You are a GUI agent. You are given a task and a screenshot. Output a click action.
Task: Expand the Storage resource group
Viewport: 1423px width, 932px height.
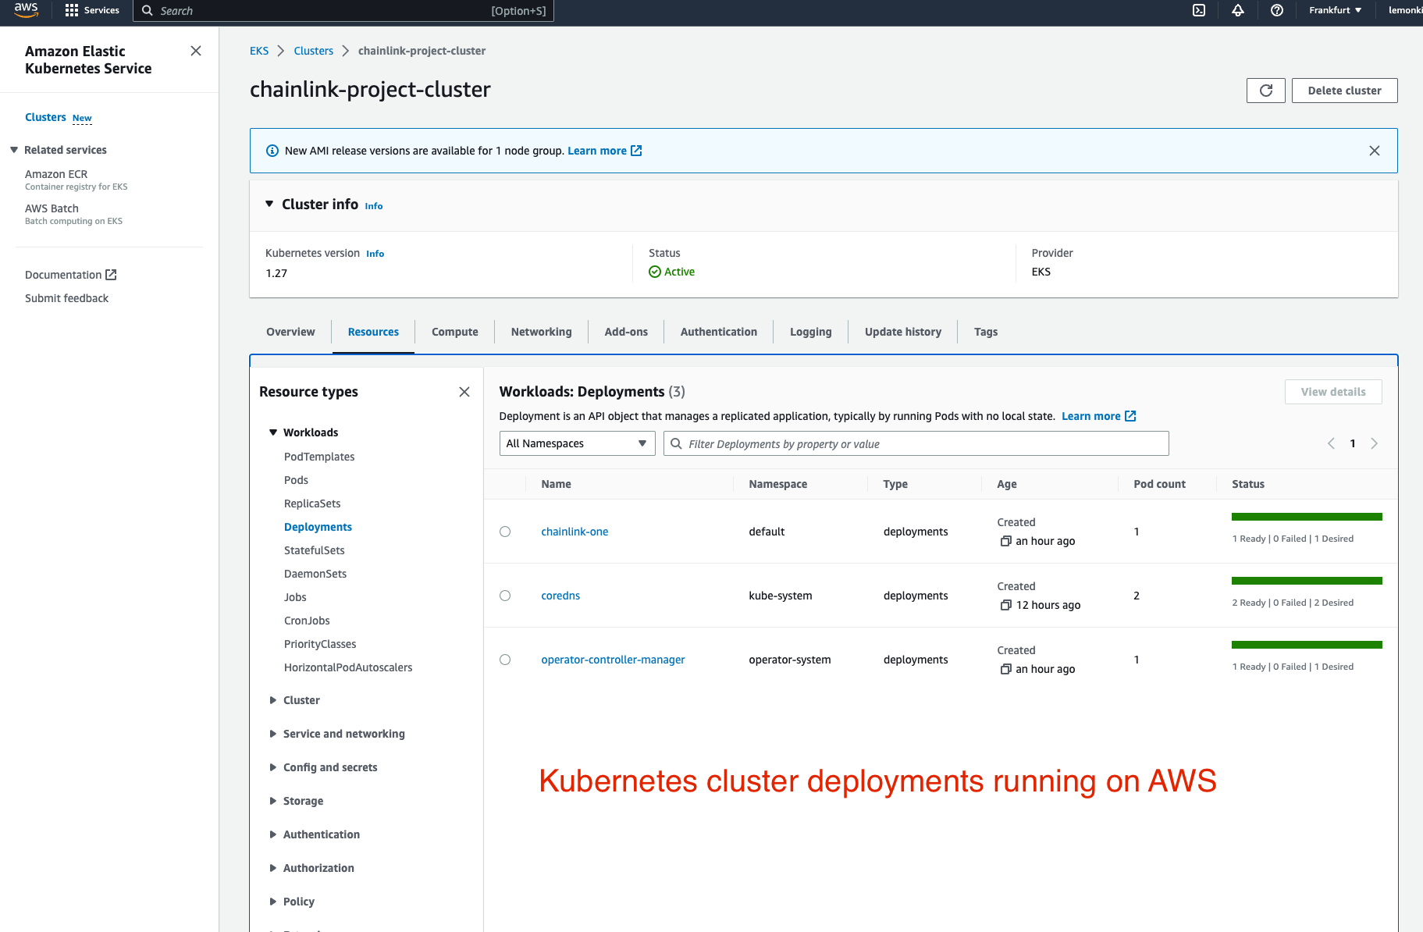point(273,801)
